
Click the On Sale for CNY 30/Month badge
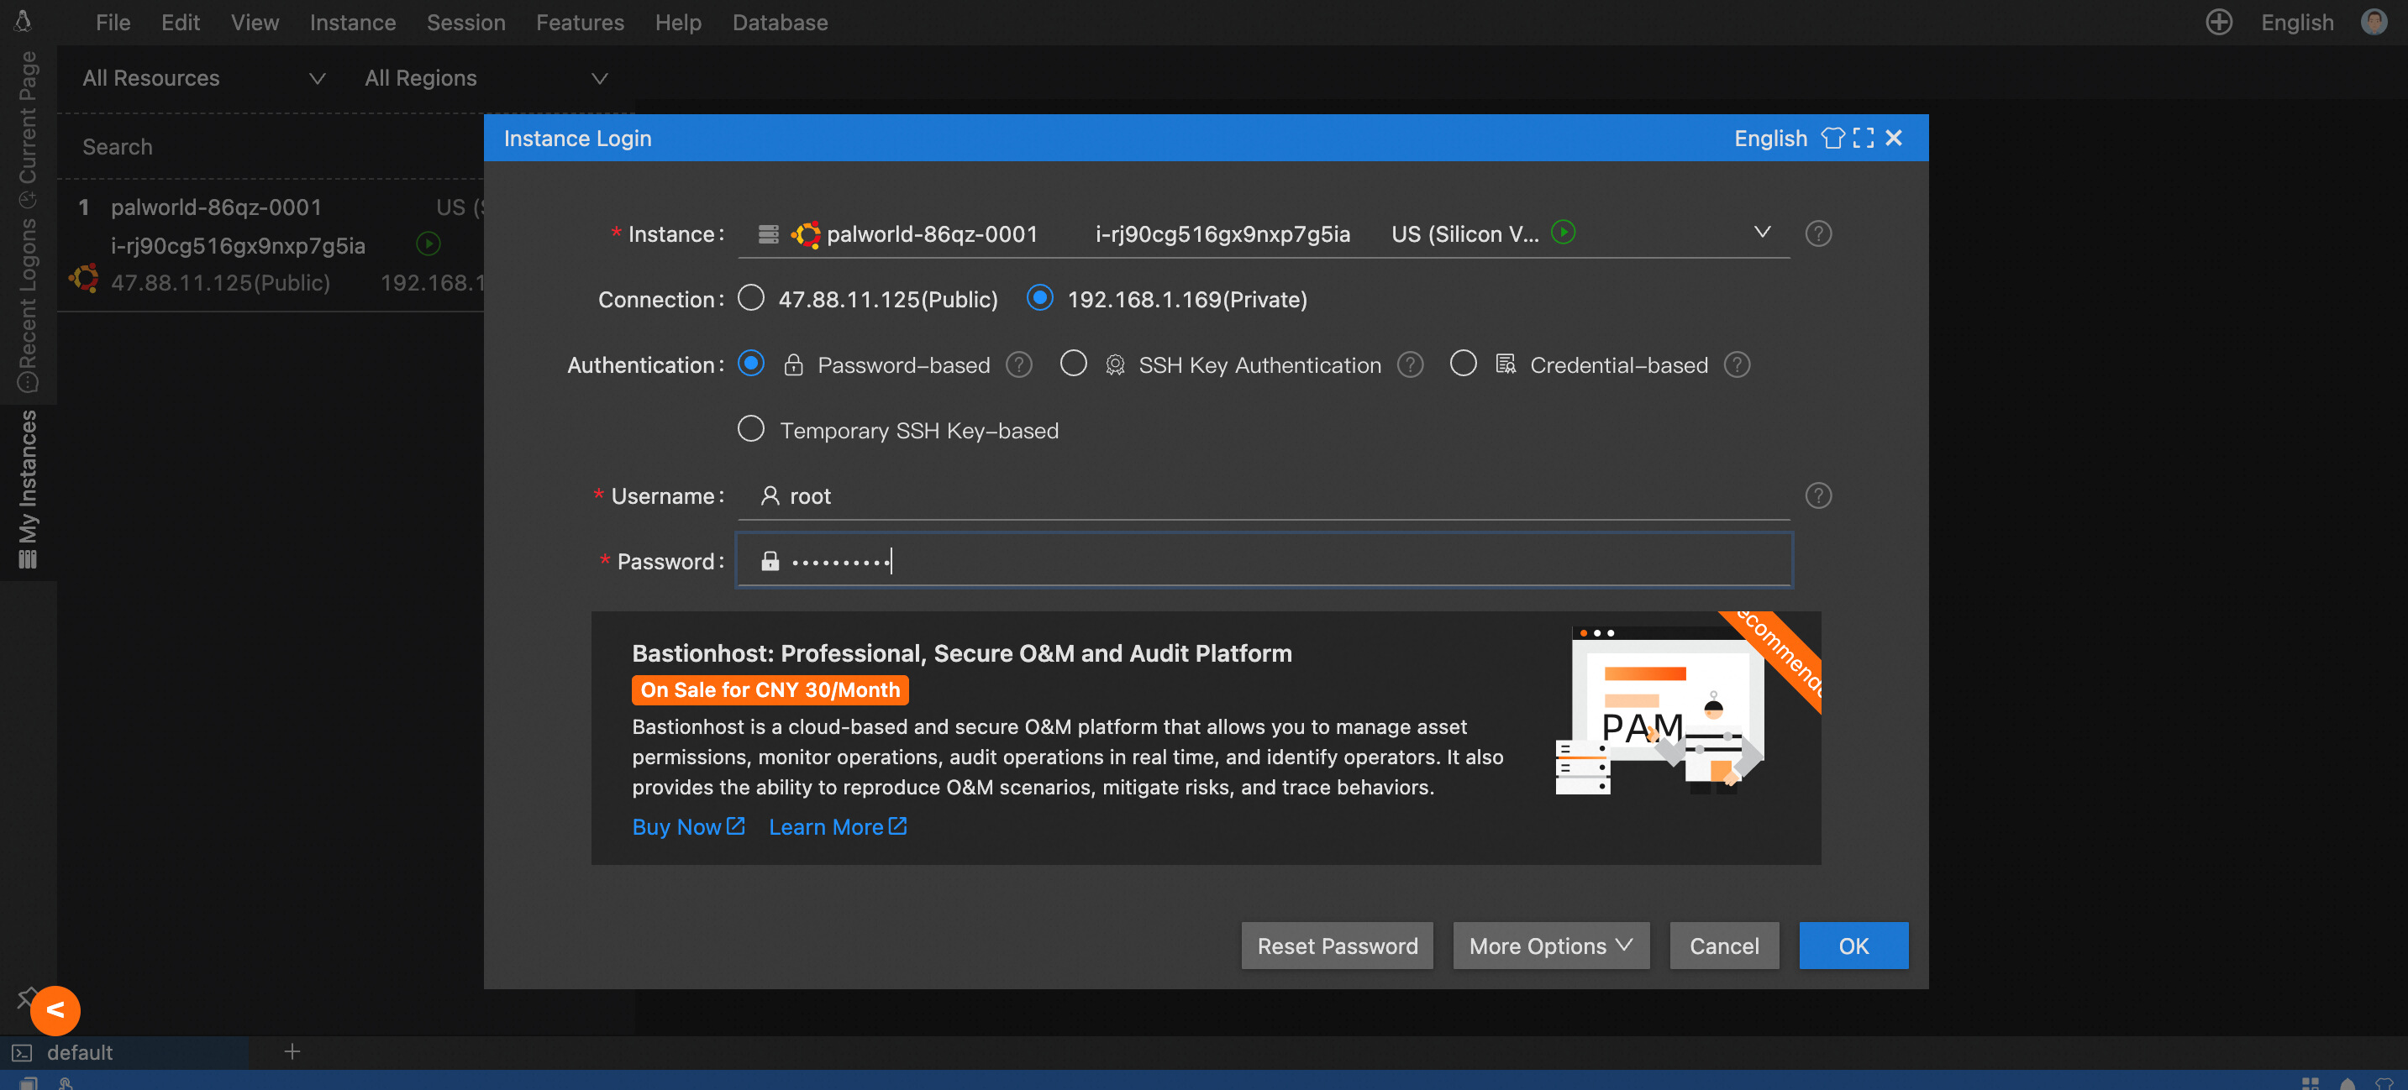coord(770,689)
